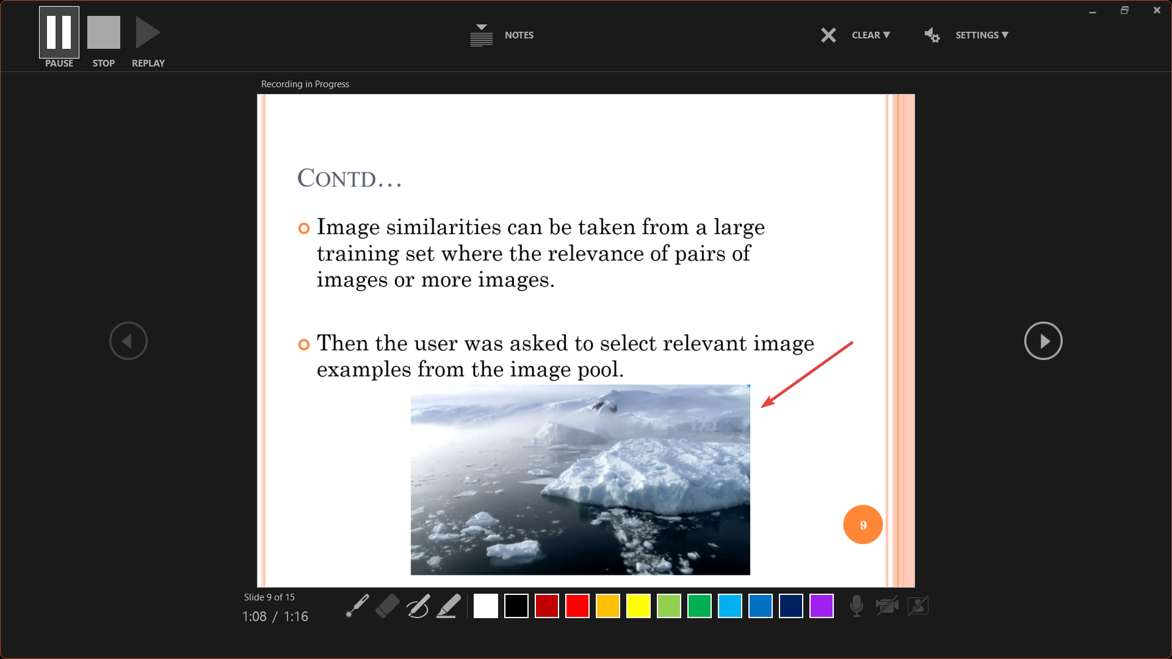
Task: Stop the recording
Action: (x=104, y=33)
